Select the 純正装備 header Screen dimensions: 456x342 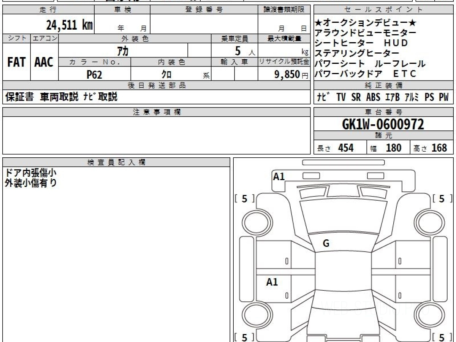coord(384,85)
